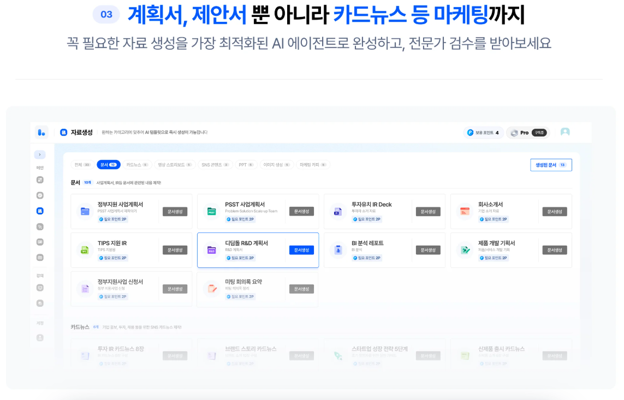Click the faded 스타트업 성장 전략 5단계 card title
This screenshot has width=624, height=400.
click(x=379, y=349)
